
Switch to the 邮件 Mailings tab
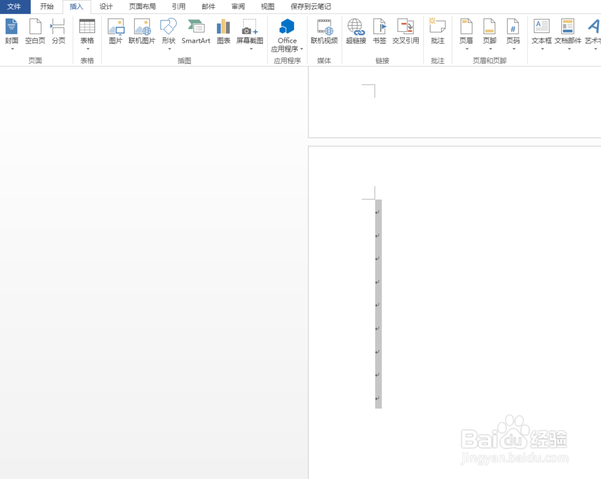(209, 7)
